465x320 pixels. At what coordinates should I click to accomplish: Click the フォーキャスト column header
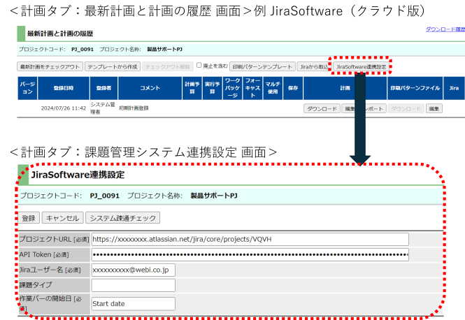click(252, 88)
